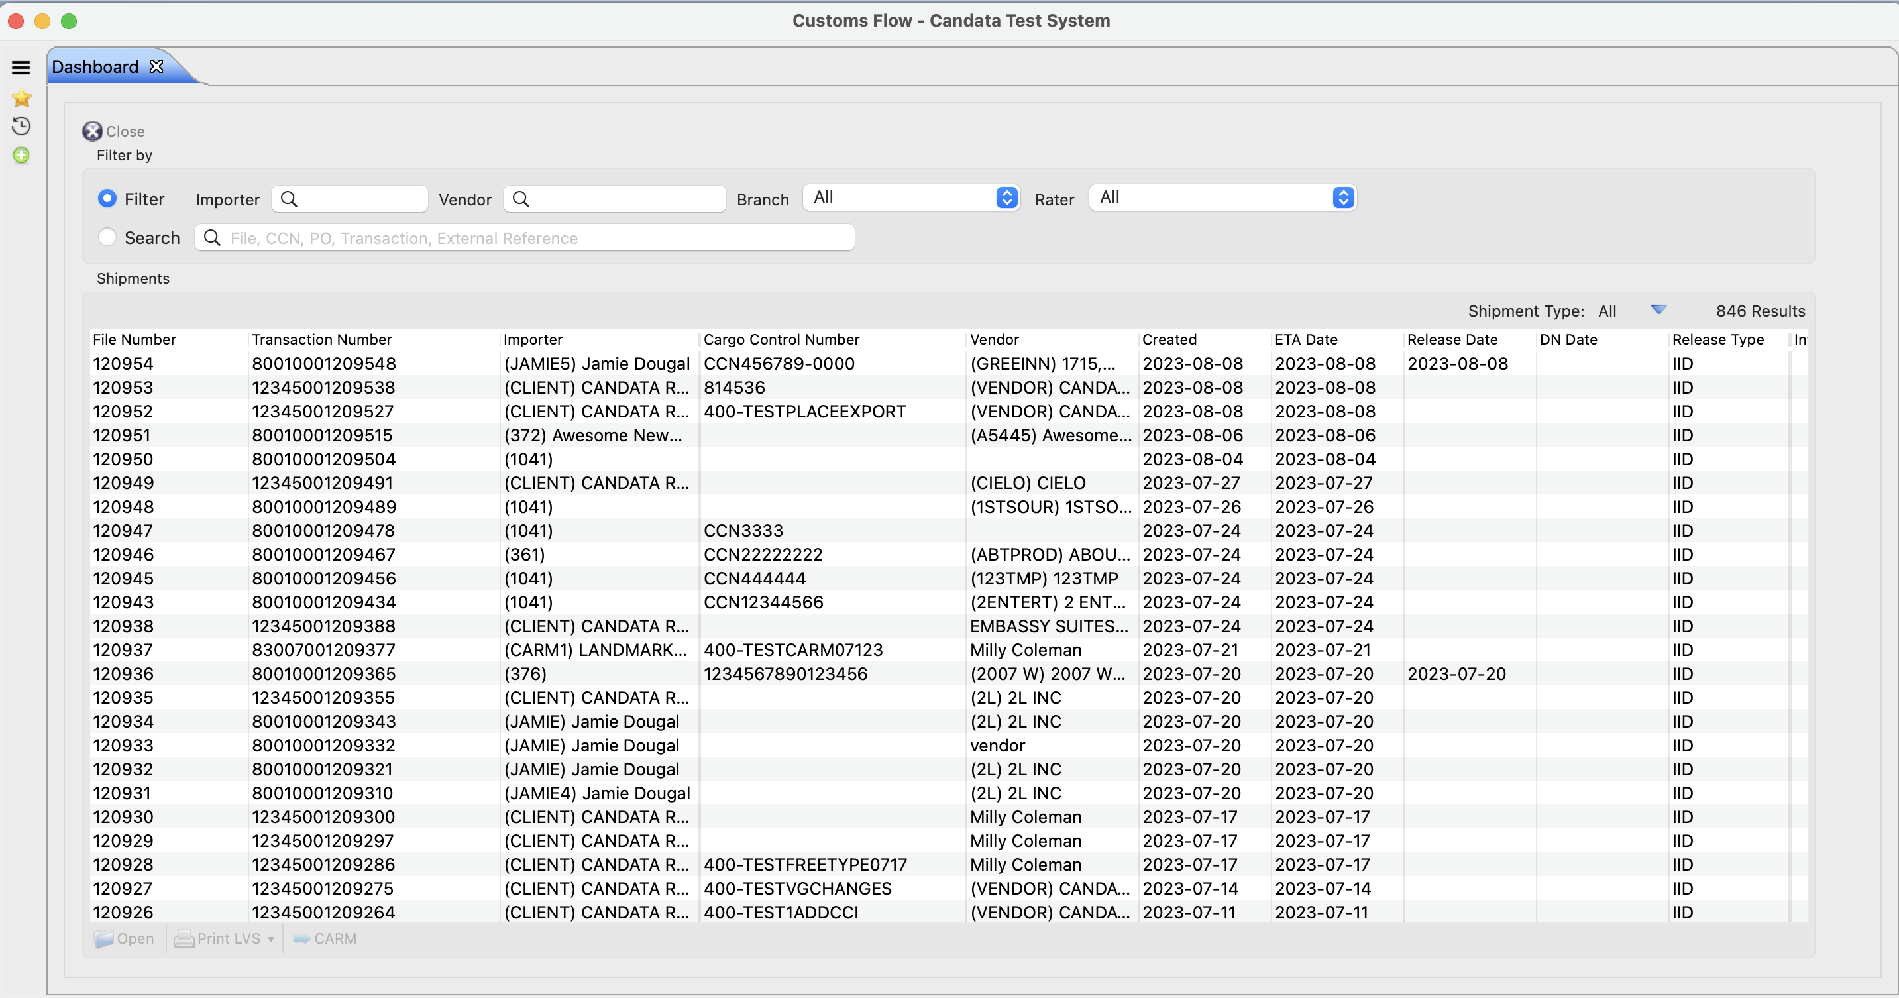This screenshot has height=998, width=1899.
Task: Expand the Print LVS dropdown arrow
Action: 270,939
